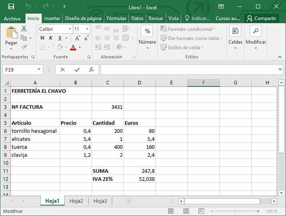
Task: Center cell text horizontally
Action: click(107, 38)
